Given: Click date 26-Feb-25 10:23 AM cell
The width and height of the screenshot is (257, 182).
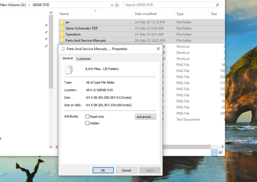Looking at the screenshot, I should (x=150, y=40).
